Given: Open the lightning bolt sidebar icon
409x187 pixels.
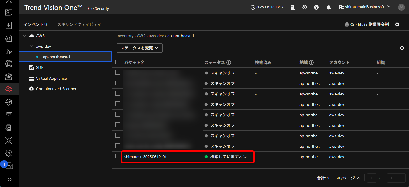Looking at the screenshot, I should 9,25.
